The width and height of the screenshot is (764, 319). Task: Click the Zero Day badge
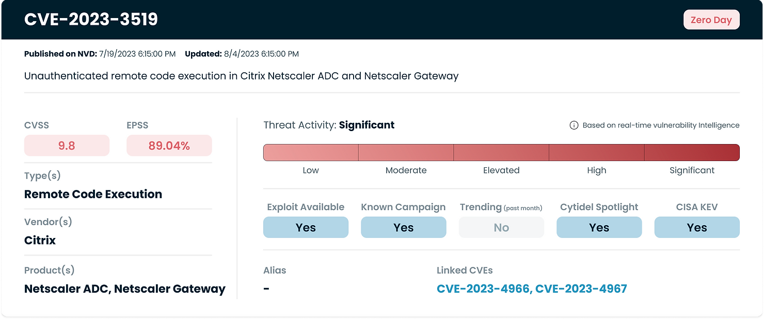[x=711, y=19]
